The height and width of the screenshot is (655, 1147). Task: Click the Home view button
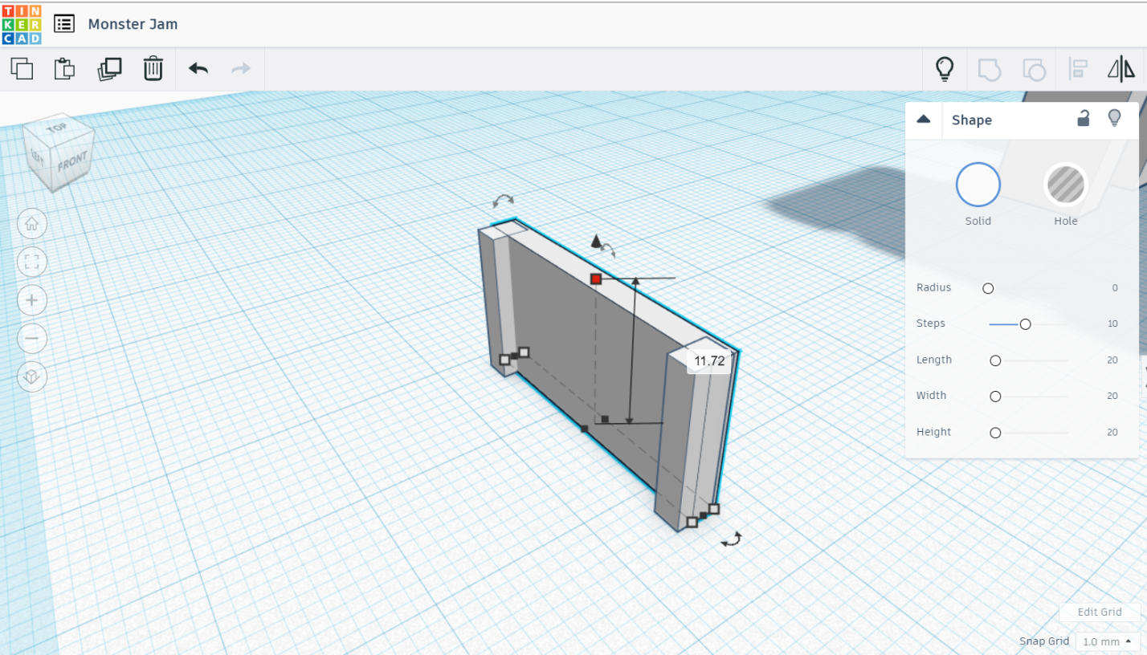tap(32, 223)
